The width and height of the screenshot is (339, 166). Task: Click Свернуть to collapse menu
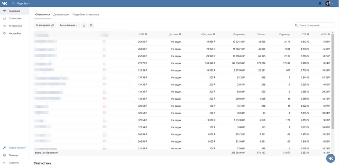(14, 163)
